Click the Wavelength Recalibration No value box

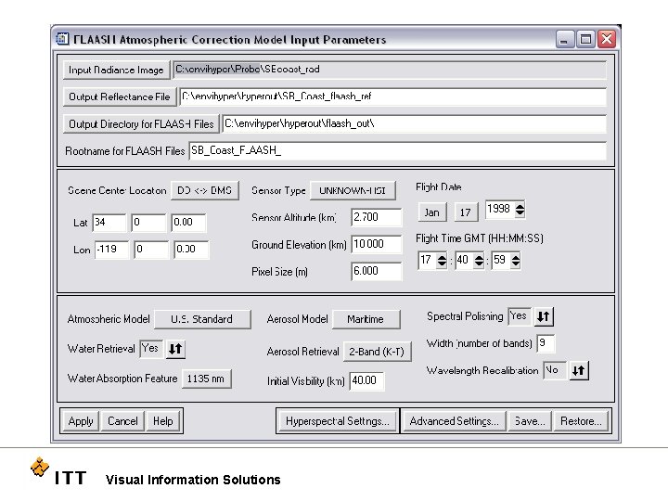pos(555,370)
